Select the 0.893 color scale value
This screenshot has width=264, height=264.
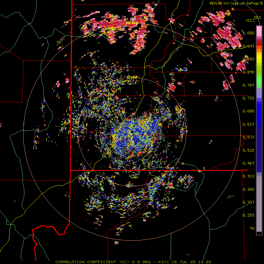(x=248, y=59)
